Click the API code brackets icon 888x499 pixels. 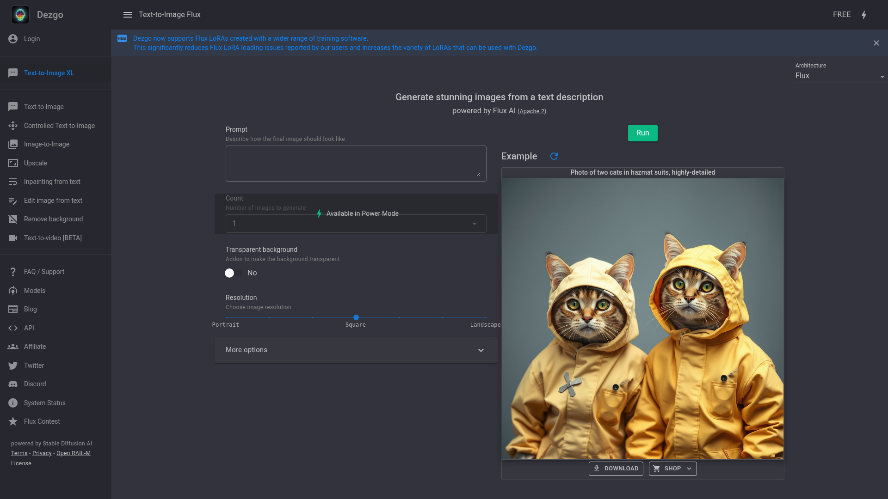coord(13,328)
